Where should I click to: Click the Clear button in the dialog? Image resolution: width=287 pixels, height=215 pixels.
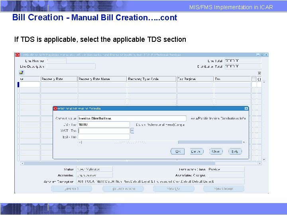(x=216, y=151)
